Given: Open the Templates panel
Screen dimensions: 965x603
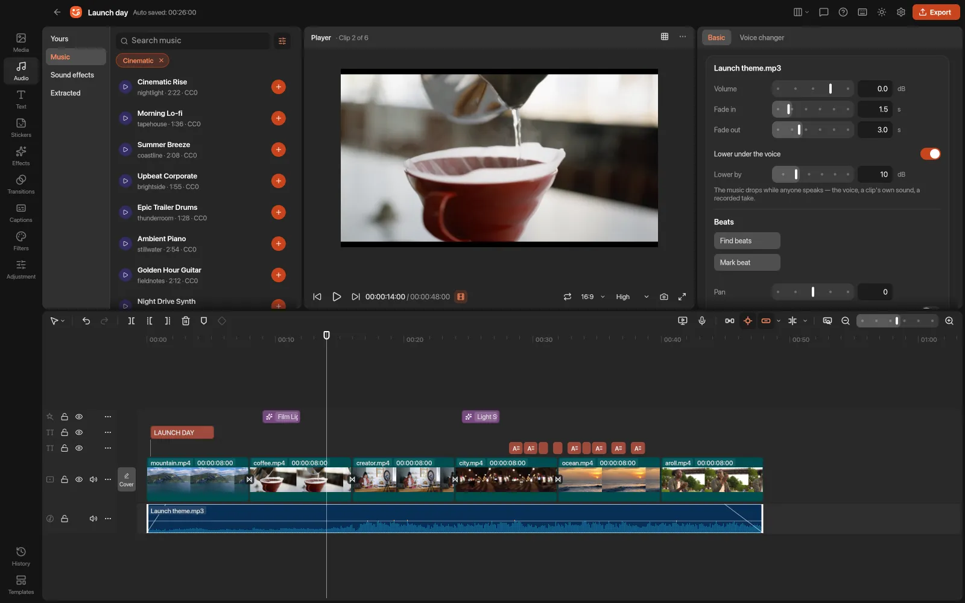Looking at the screenshot, I should coord(21,584).
